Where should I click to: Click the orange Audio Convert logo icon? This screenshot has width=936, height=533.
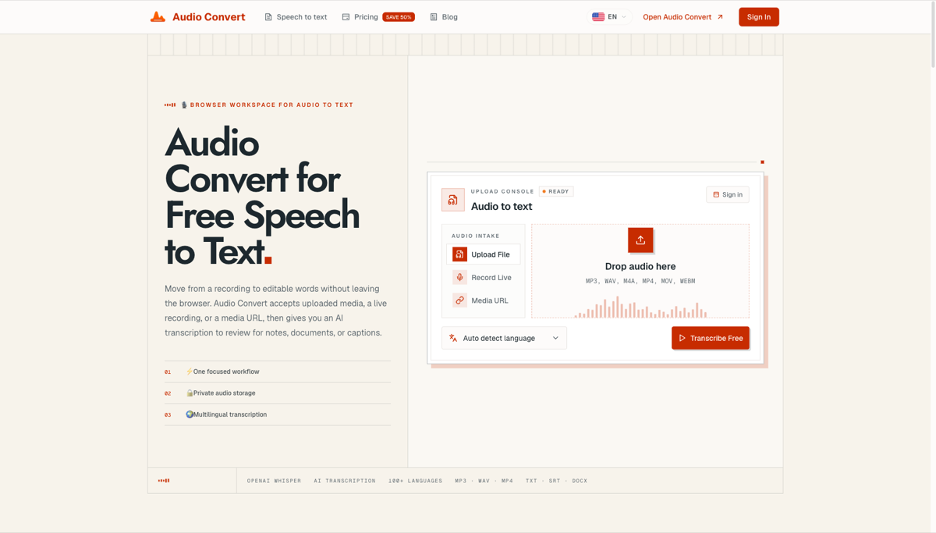[158, 16]
